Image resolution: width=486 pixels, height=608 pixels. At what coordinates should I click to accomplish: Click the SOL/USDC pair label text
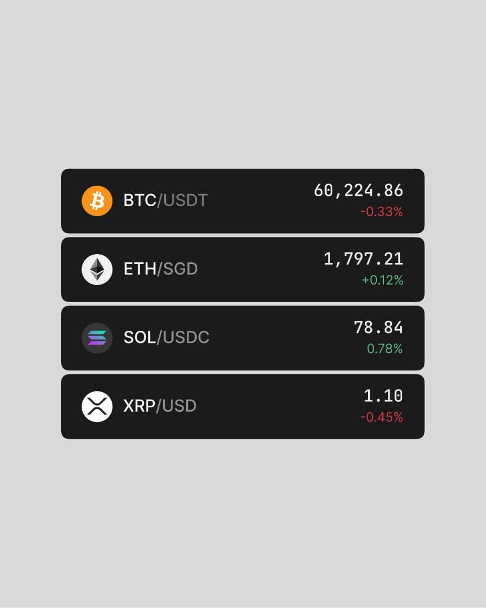coord(166,337)
